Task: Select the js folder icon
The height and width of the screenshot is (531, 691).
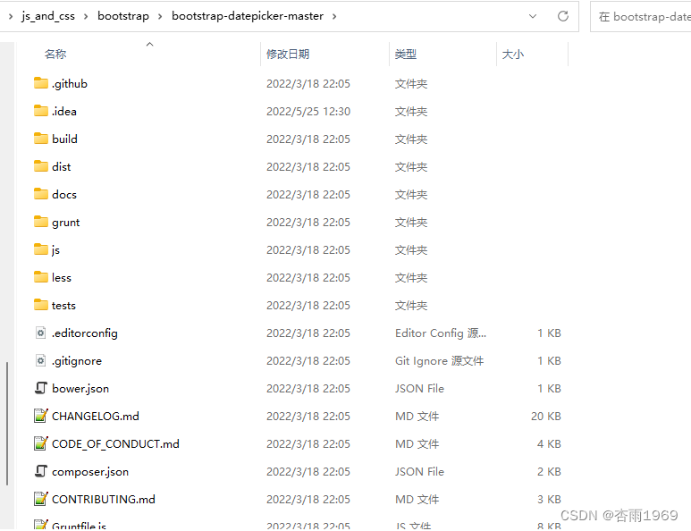Action: click(x=41, y=250)
